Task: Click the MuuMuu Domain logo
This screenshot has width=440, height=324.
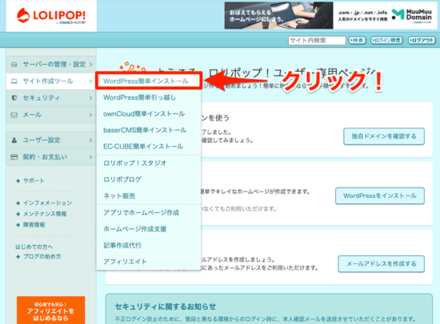Action: [x=412, y=15]
